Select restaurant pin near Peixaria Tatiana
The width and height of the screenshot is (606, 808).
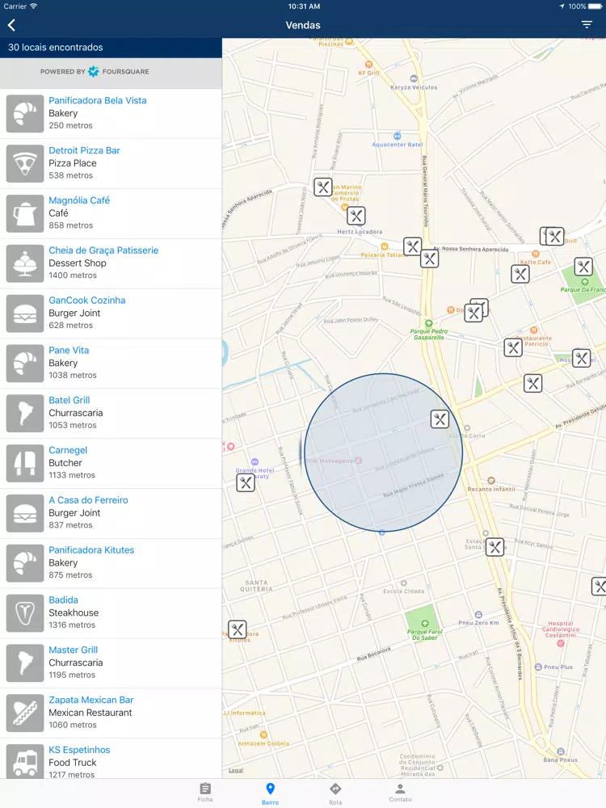[412, 246]
